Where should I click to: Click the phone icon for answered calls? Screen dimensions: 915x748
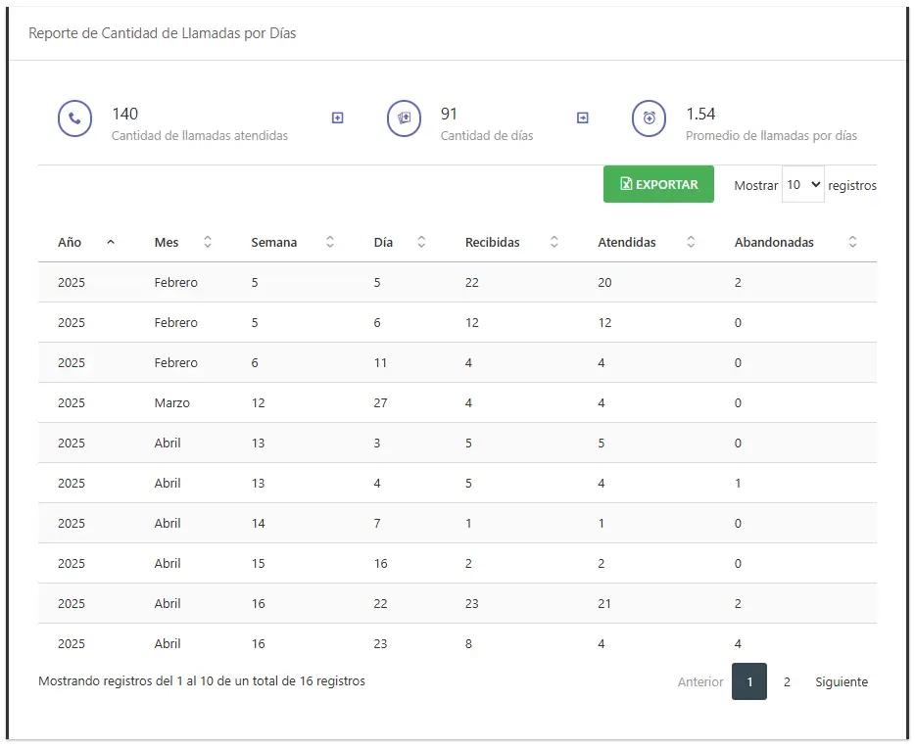click(x=74, y=118)
